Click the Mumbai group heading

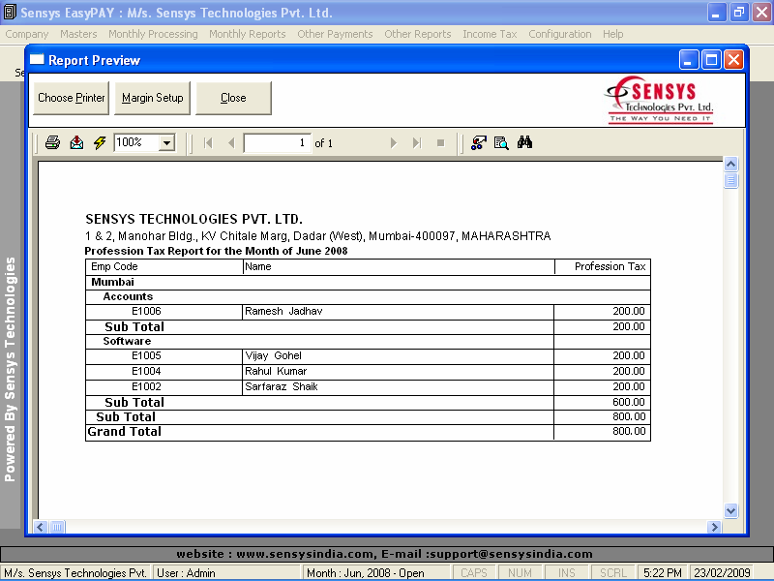pos(112,282)
